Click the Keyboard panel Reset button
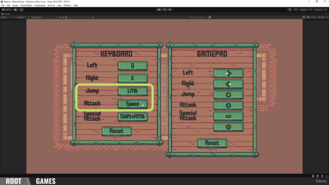The height and width of the screenshot is (185, 329). [117, 131]
